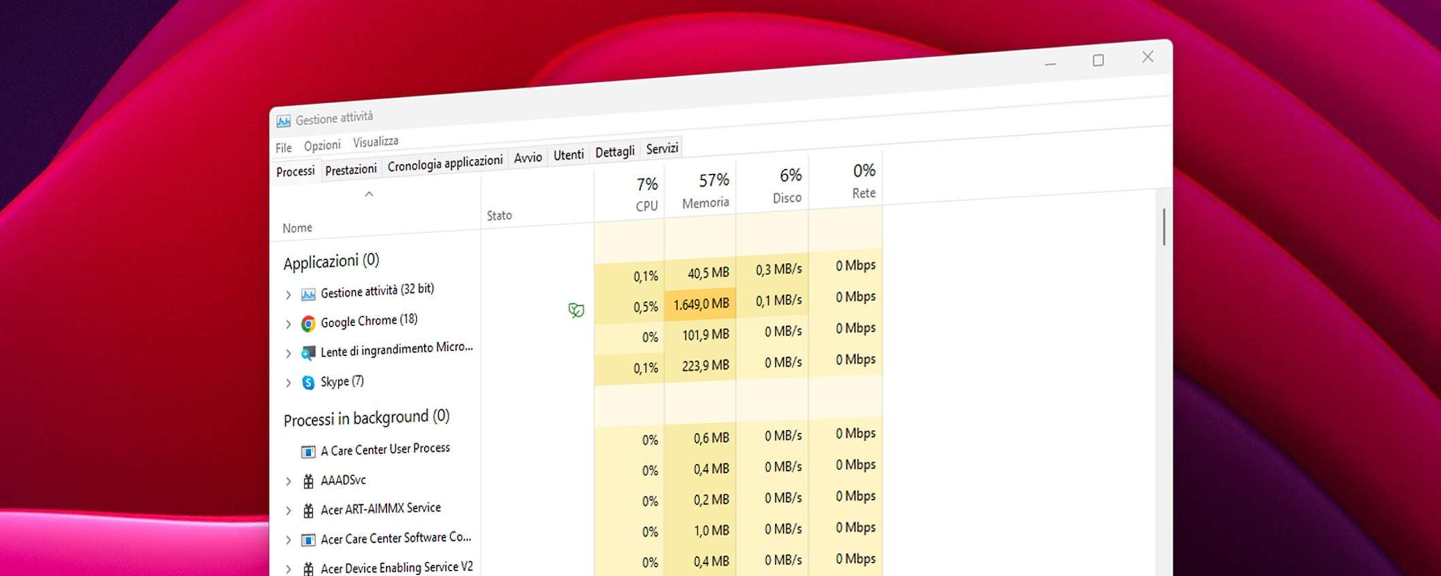Switch to the Servizi tab

[x=662, y=148]
